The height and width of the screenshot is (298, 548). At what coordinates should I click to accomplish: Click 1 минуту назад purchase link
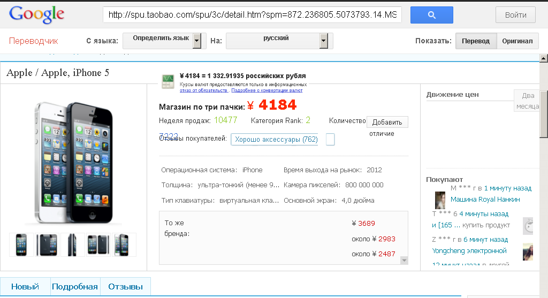coord(507,188)
